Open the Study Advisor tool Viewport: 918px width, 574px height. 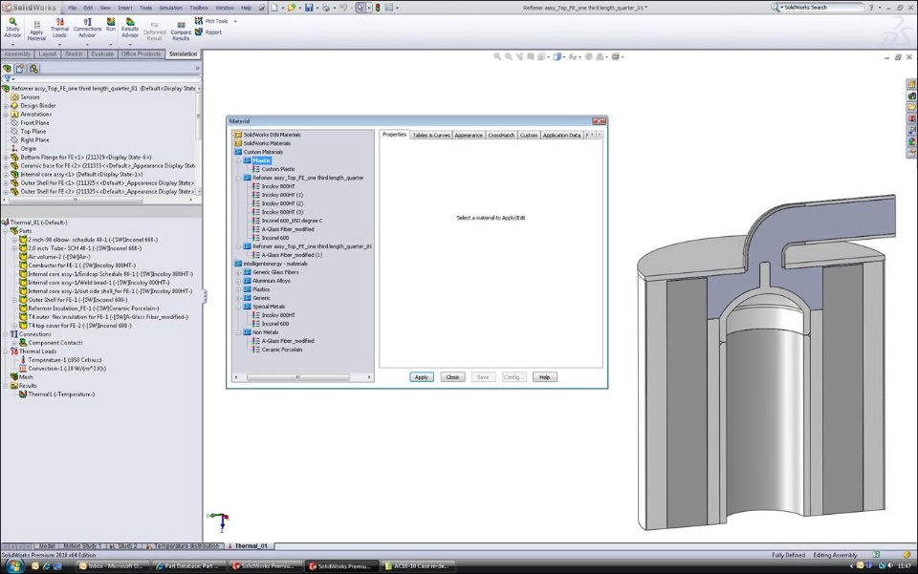tap(12, 28)
